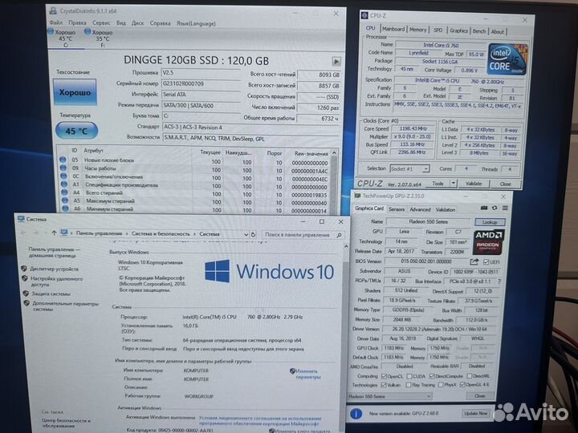Click the BIOS share/export icon in GPU-Z
This screenshot has width=578, height=433.
[474, 261]
